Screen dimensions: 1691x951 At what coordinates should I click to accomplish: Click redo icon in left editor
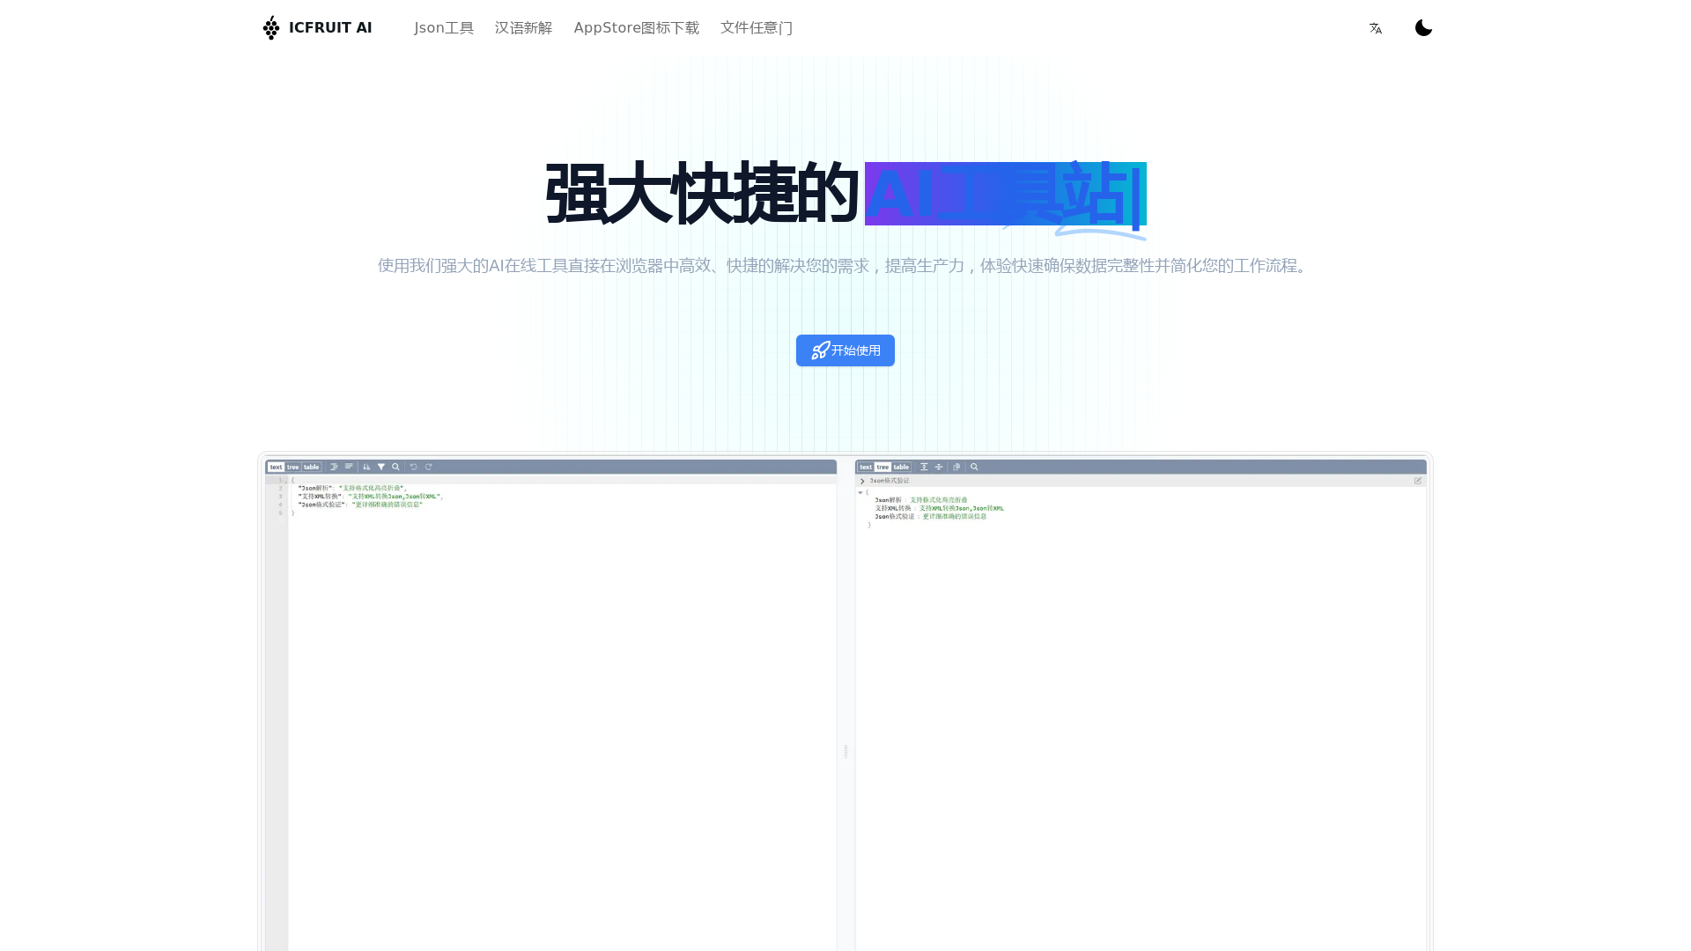428,467
